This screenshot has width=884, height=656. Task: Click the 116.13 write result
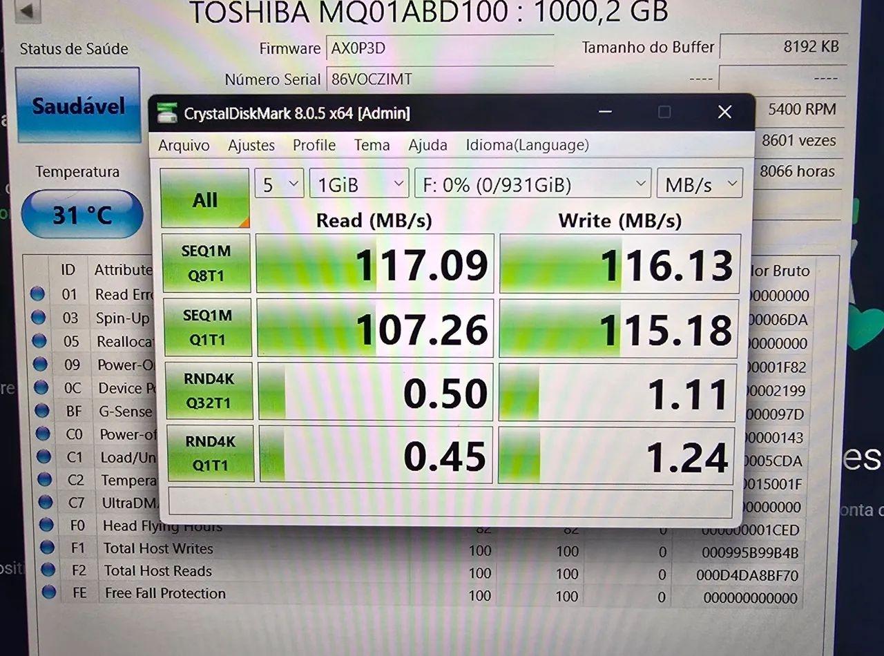[619, 264]
